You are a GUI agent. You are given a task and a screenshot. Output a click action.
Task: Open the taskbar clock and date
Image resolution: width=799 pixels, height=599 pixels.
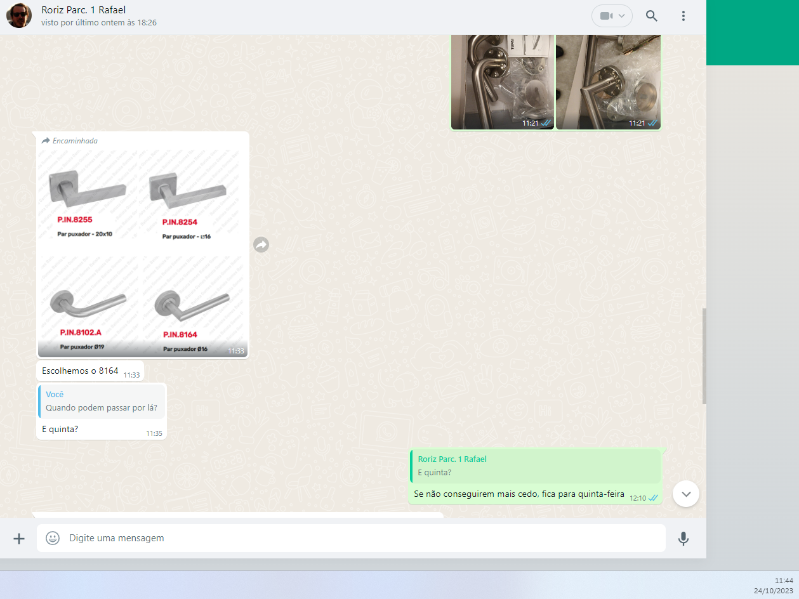coord(774,586)
